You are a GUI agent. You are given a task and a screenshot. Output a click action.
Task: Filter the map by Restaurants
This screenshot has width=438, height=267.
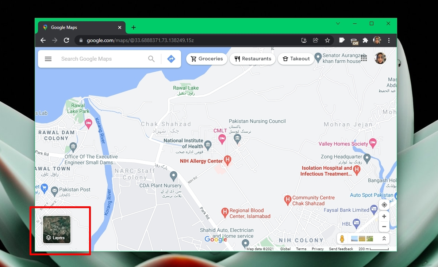(253, 59)
